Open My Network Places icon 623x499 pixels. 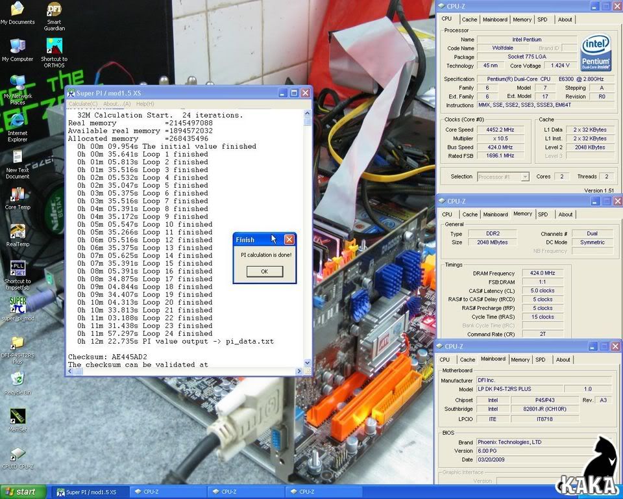coord(18,90)
